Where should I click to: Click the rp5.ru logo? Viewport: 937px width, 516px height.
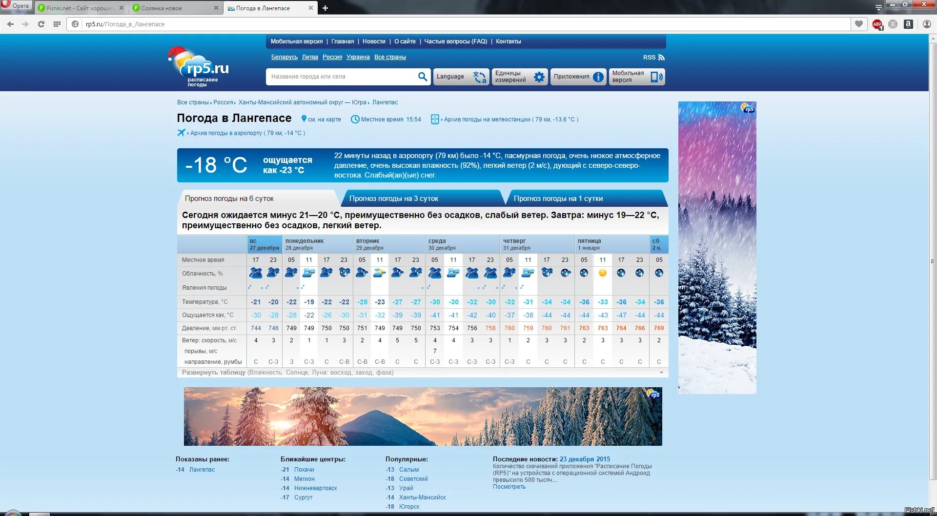199,67
